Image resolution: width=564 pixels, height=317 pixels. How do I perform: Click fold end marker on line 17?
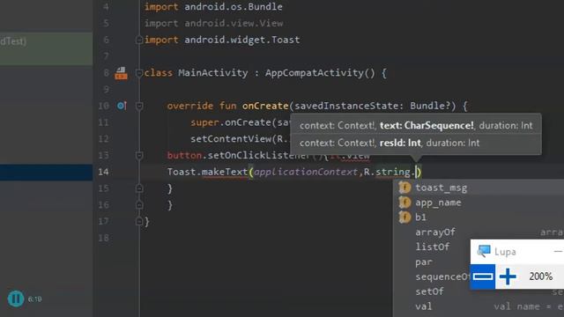point(139,221)
